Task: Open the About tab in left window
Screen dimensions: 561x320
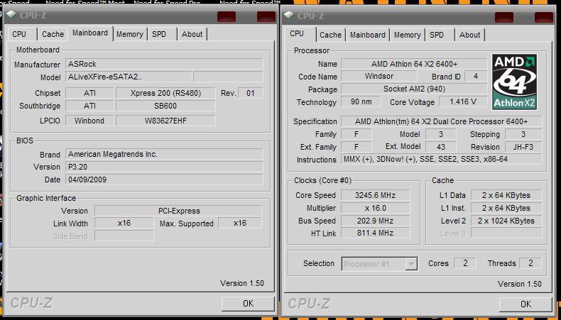Action: (192, 34)
